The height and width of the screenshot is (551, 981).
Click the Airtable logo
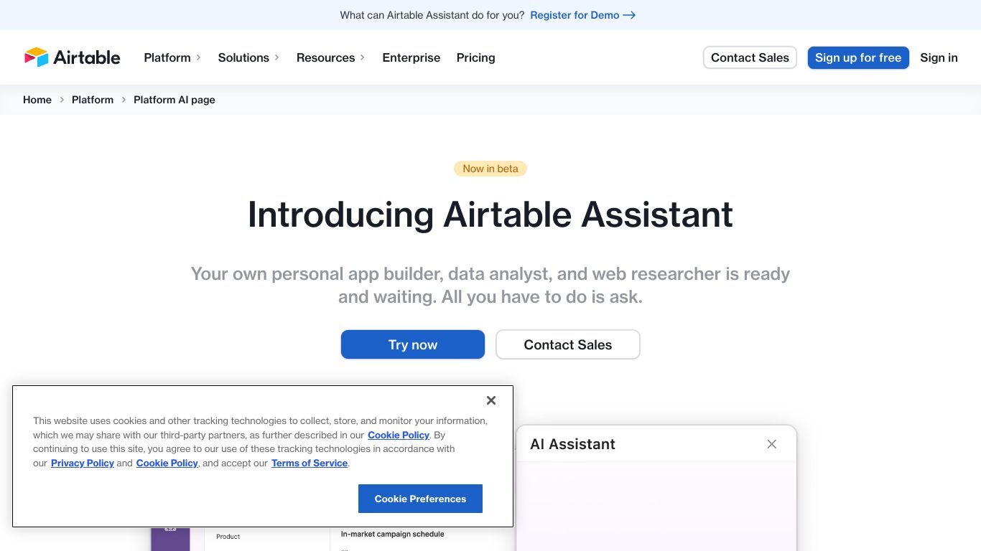(x=72, y=57)
